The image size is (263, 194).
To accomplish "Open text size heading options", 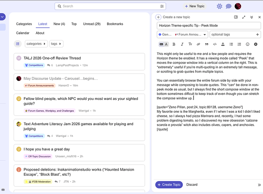I will [x=190, y=44].
